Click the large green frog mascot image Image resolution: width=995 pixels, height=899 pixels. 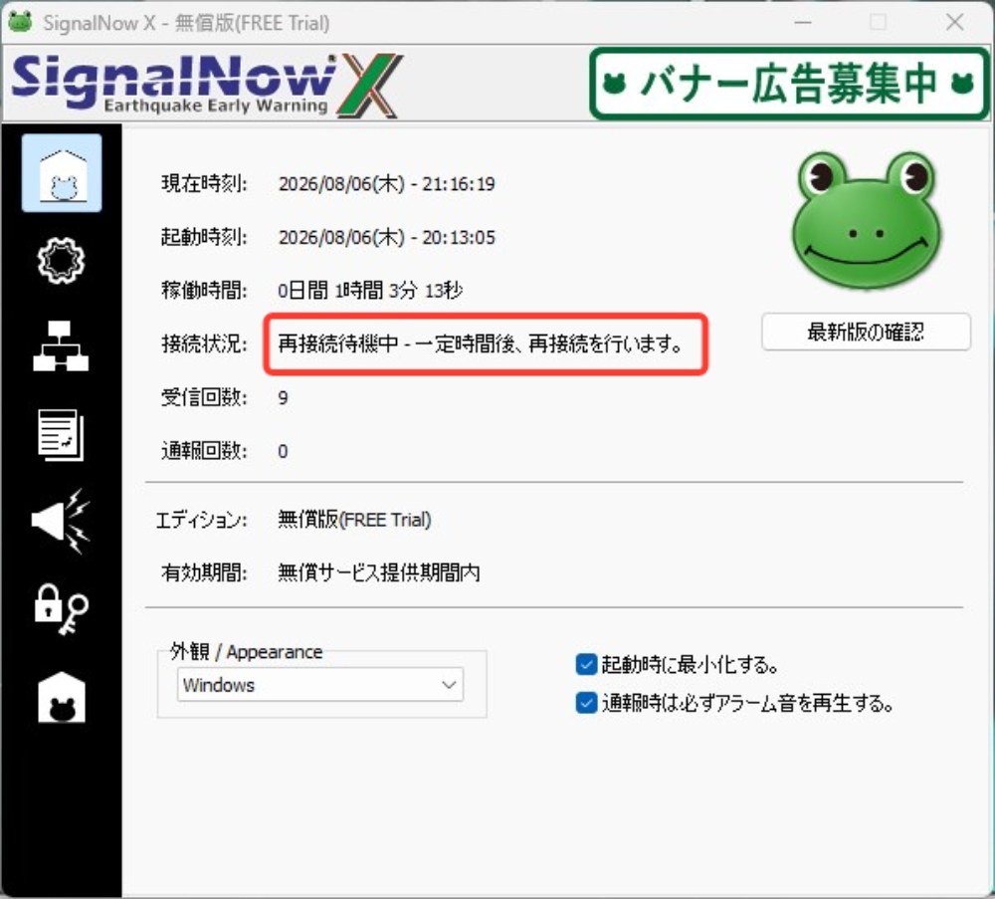tap(867, 220)
